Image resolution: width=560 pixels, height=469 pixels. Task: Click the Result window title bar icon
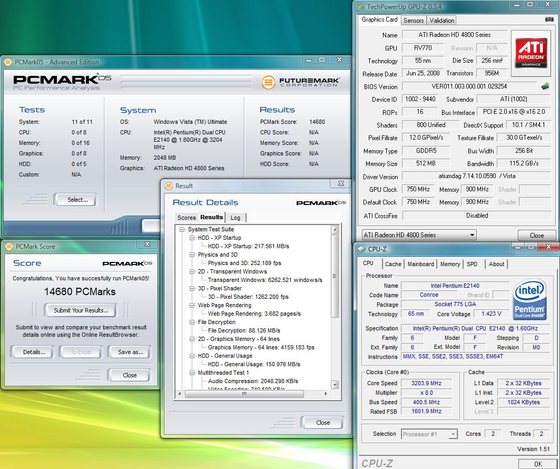[169, 186]
